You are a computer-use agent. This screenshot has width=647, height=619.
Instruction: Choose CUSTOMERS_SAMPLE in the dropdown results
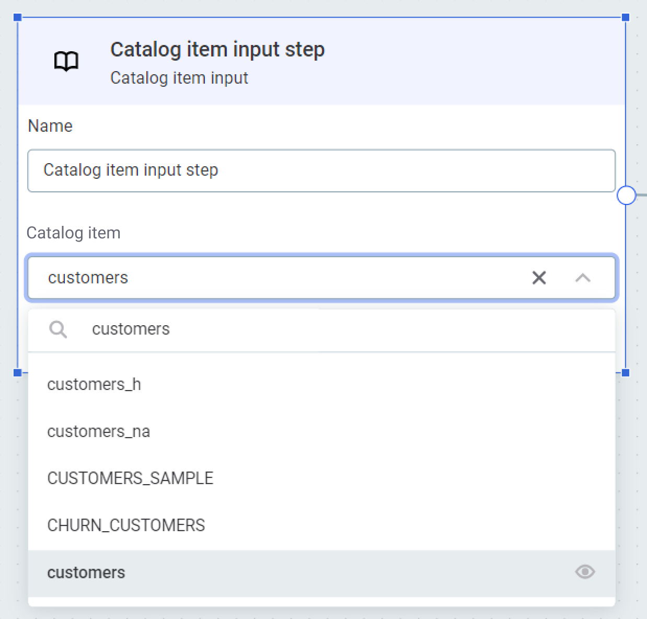tap(130, 478)
